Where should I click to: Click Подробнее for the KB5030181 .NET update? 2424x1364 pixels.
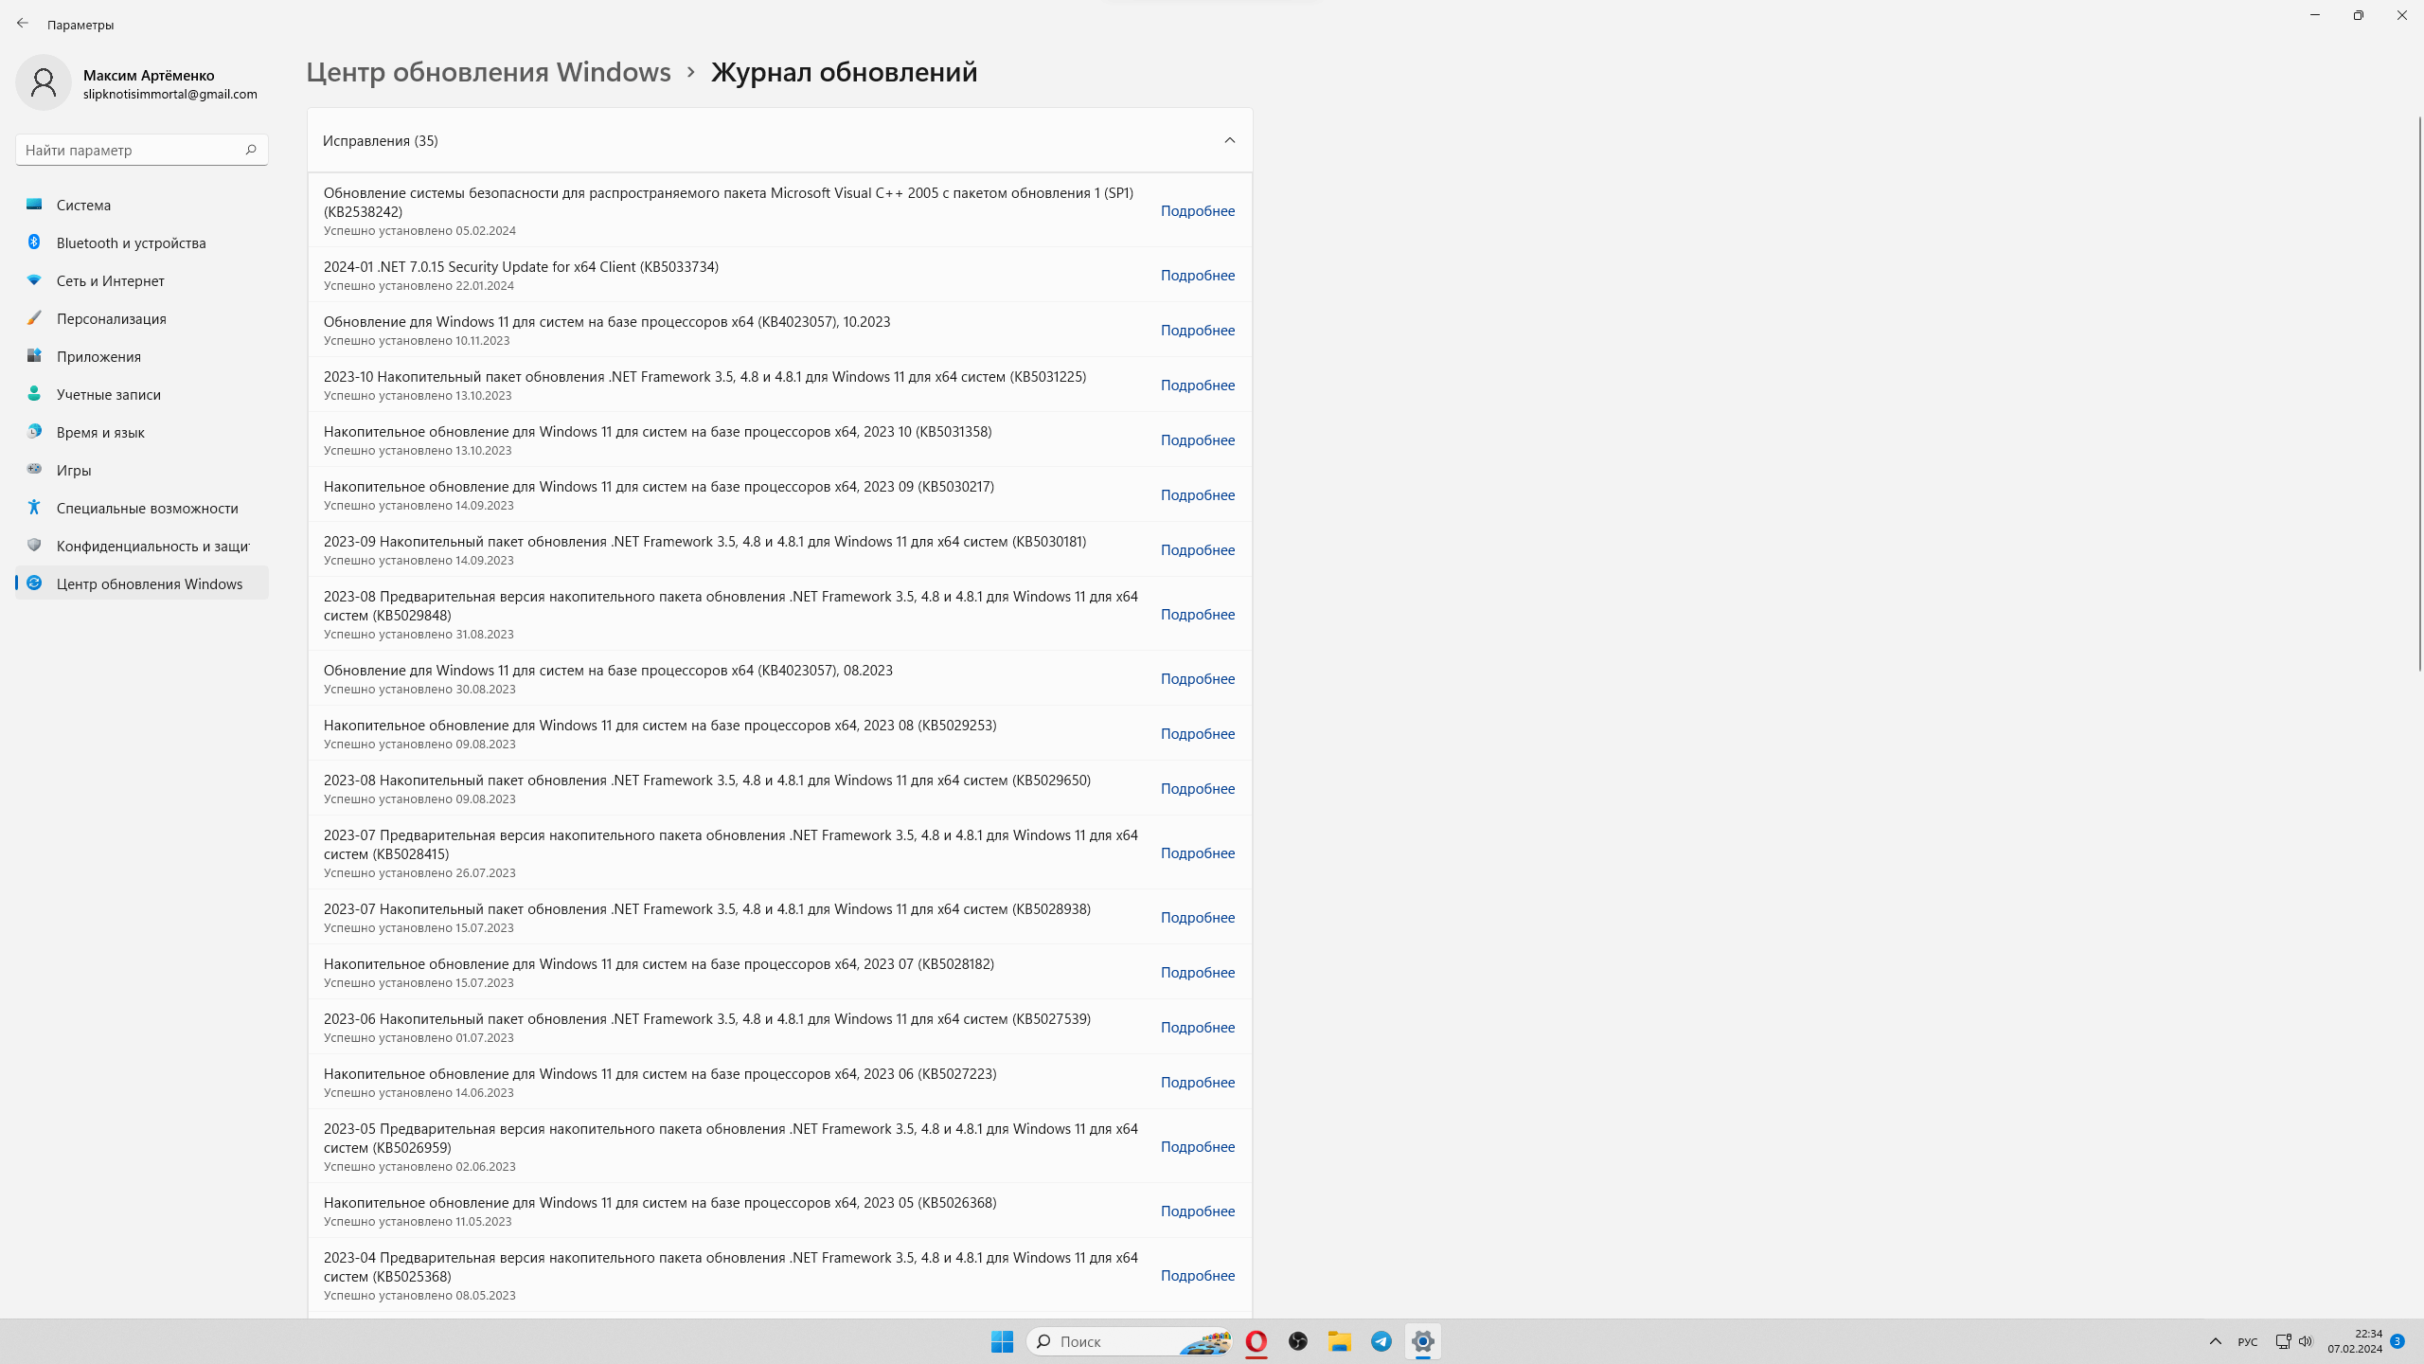click(x=1198, y=549)
